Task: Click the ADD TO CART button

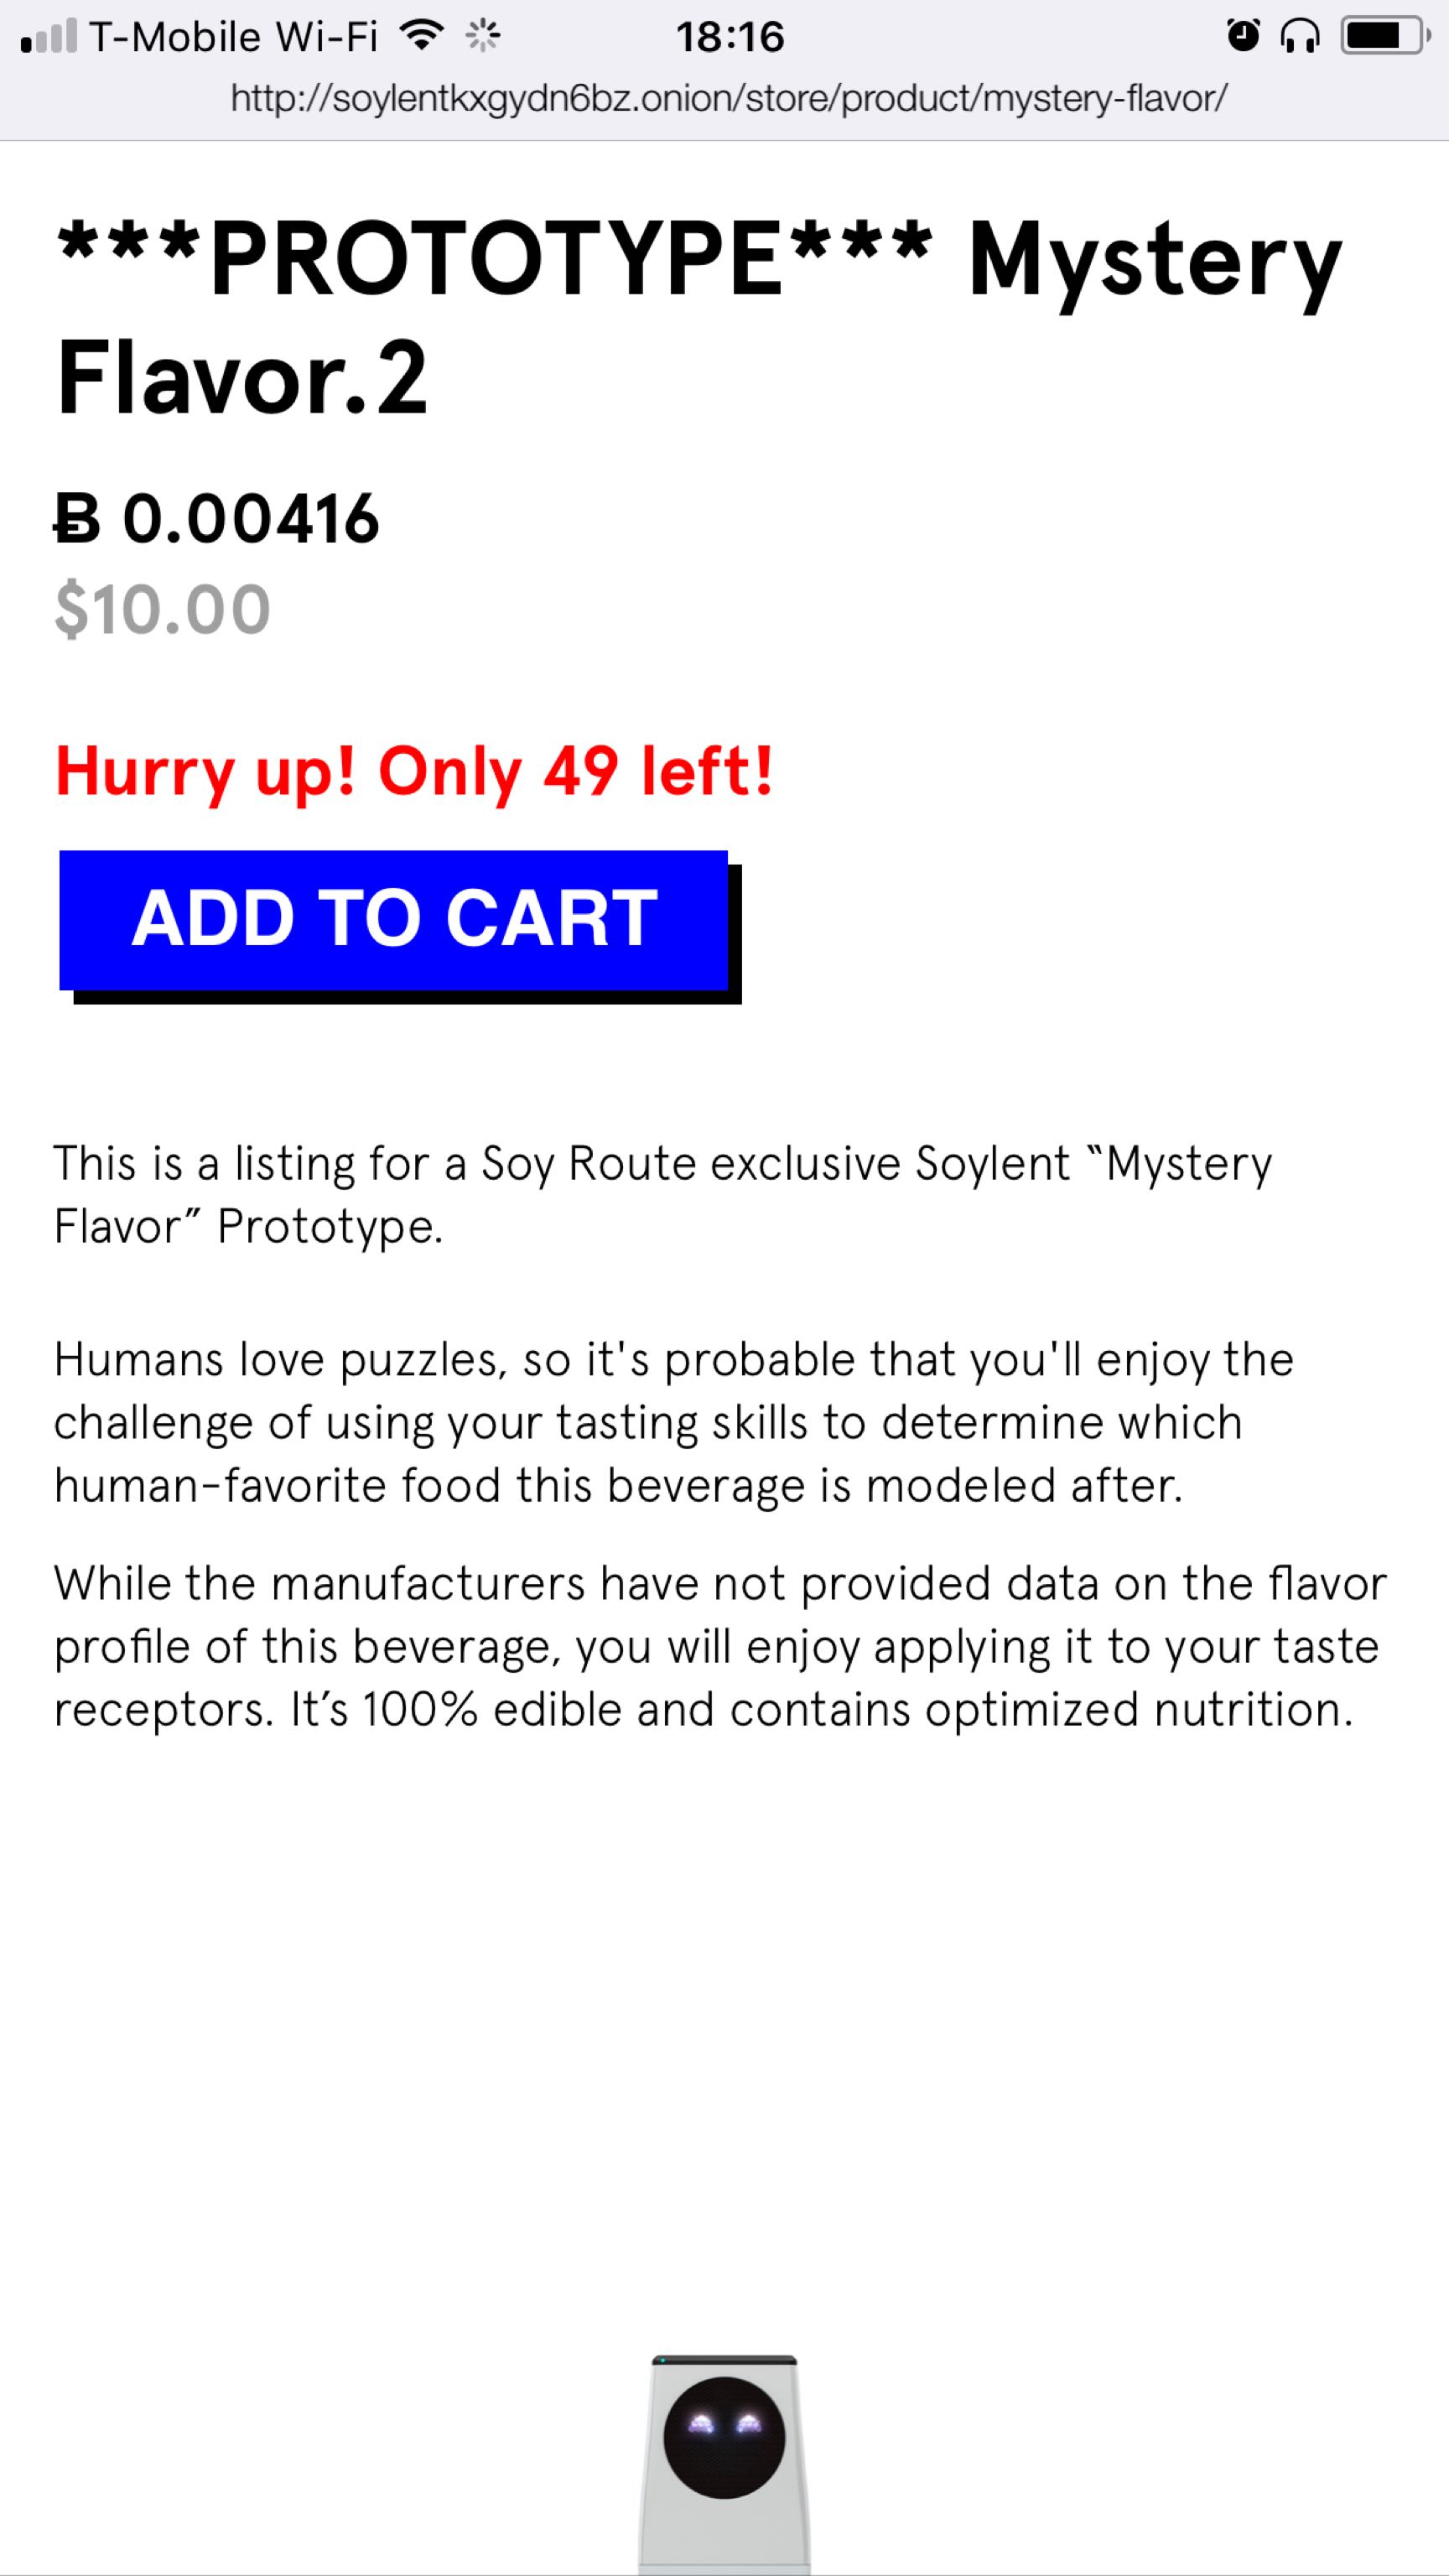Action: 394,920
